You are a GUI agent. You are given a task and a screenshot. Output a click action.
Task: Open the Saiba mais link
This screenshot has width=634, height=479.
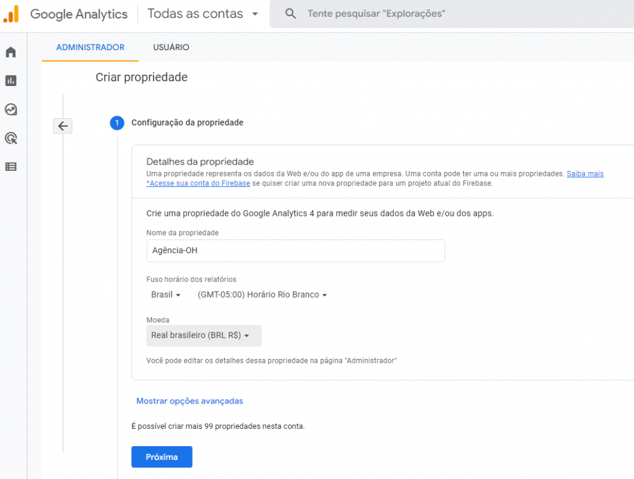click(x=585, y=174)
